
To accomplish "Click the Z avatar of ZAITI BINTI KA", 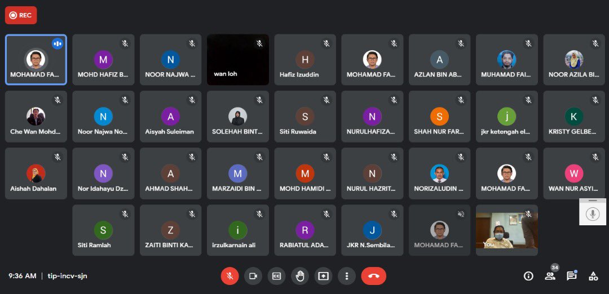I will 170,230.
